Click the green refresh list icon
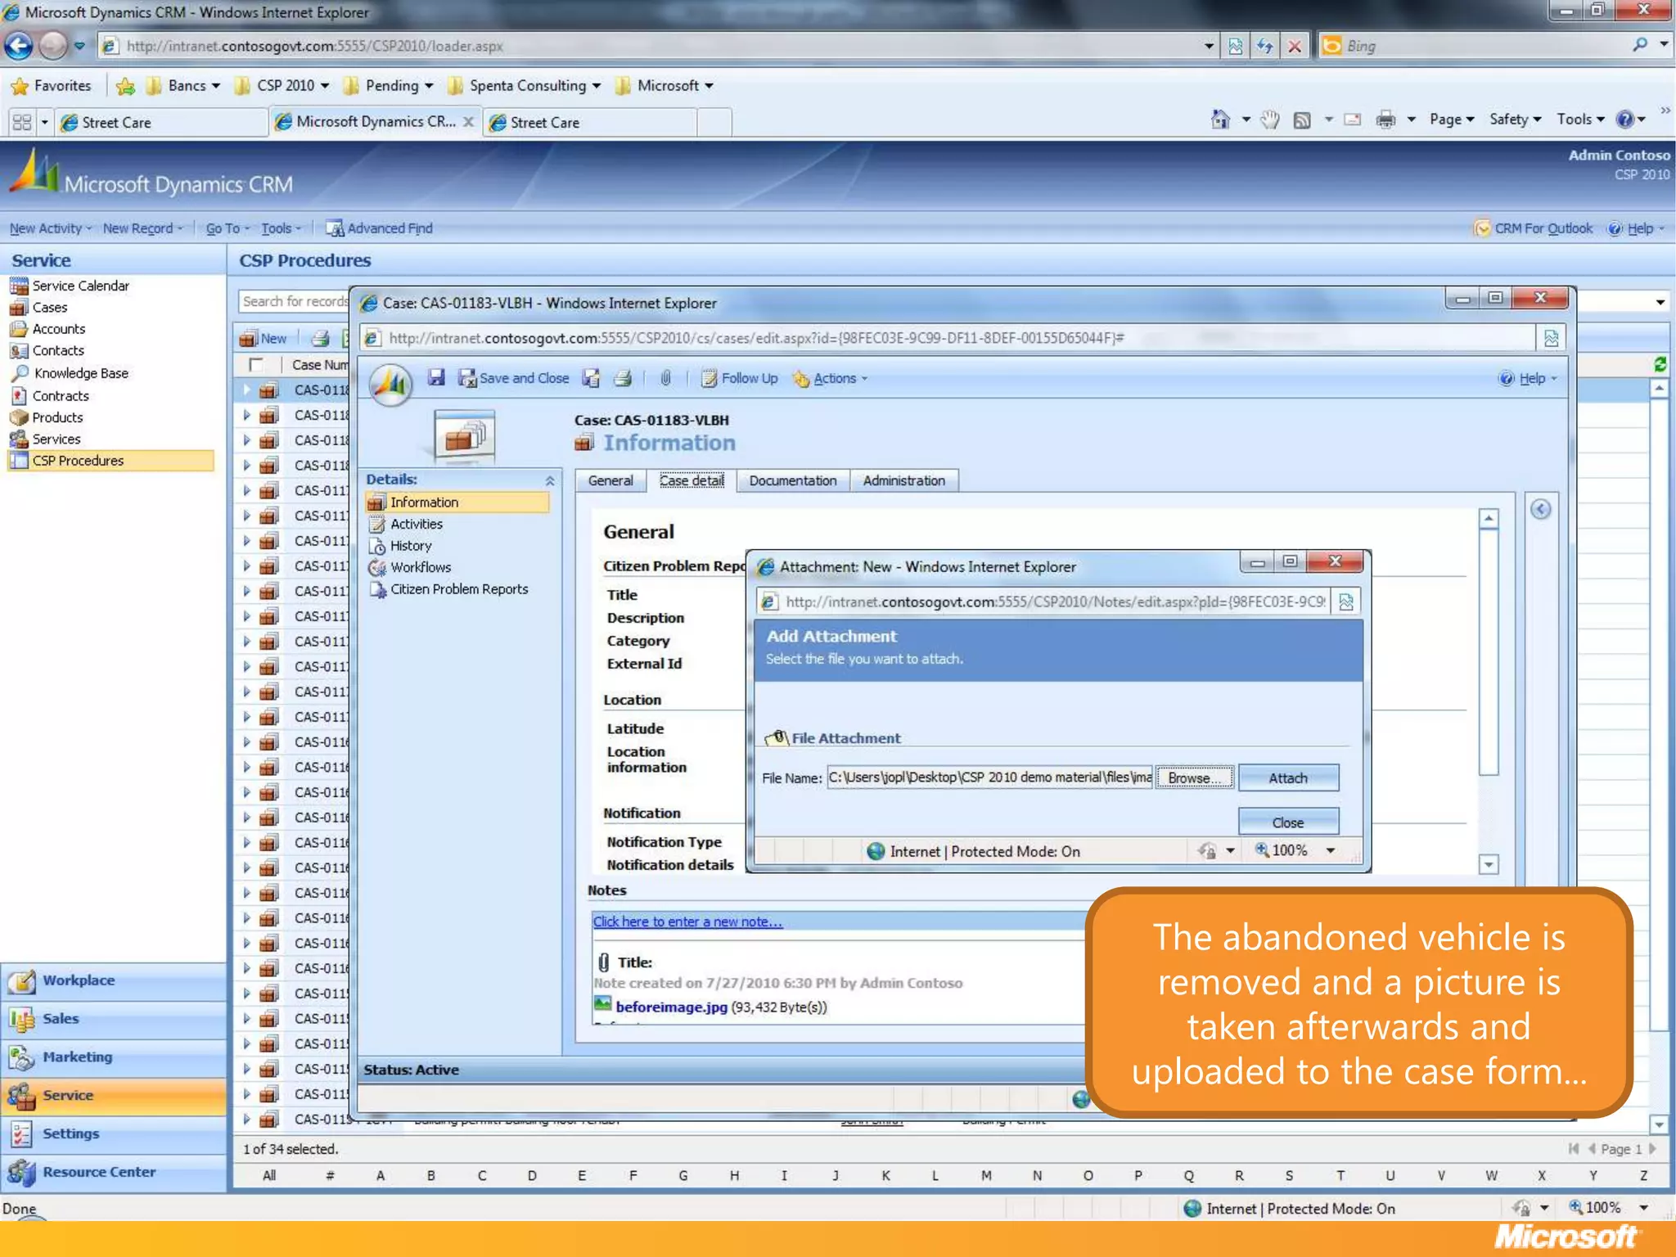This screenshot has width=1676, height=1257. tap(1660, 364)
